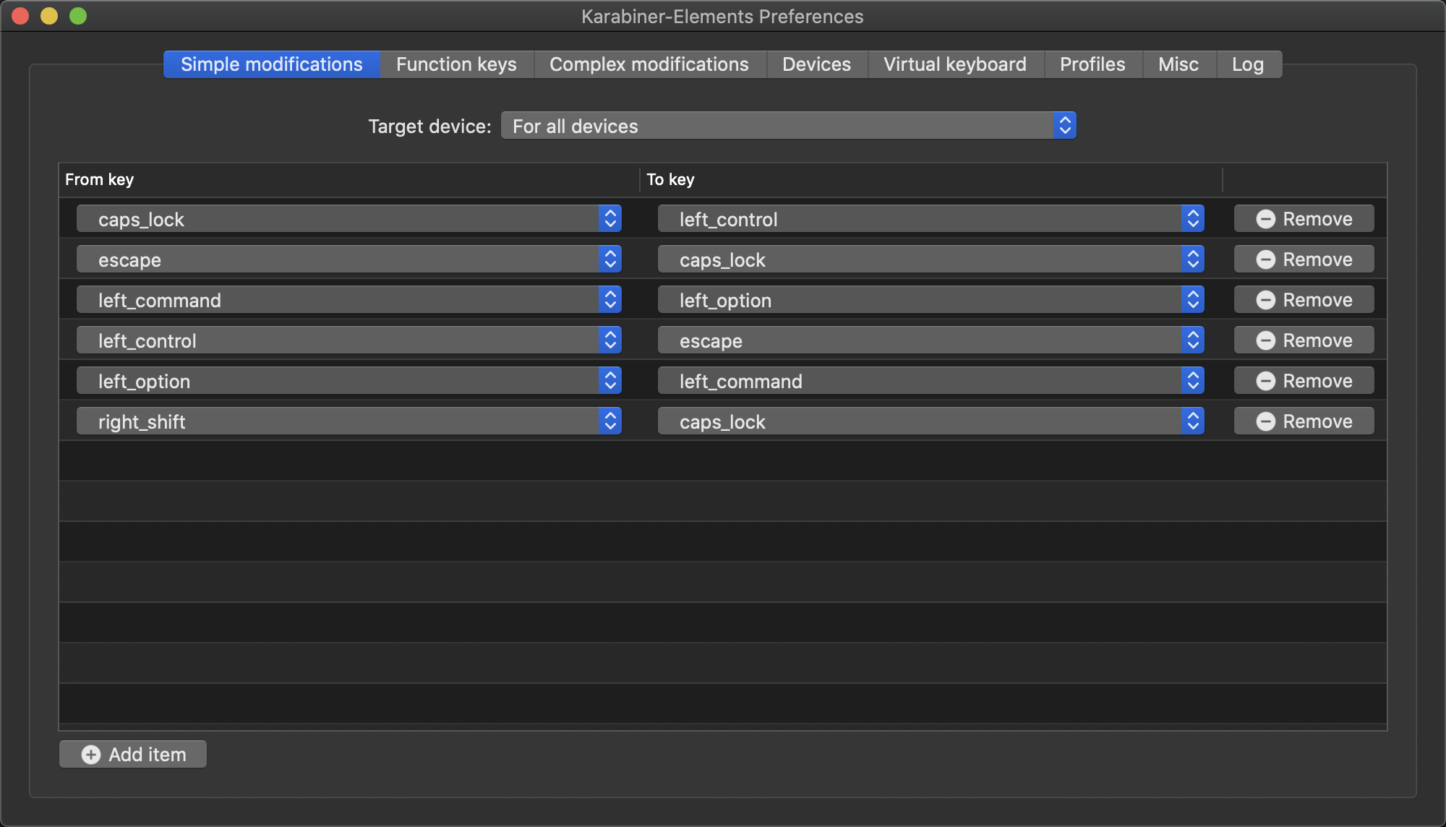Remove the left_command to left_option mapping
The image size is (1446, 827).
point(1304,300)
